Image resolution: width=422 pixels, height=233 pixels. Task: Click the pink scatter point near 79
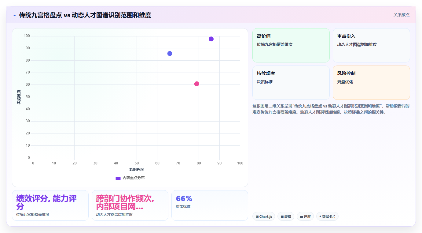(x=197, y=84)
